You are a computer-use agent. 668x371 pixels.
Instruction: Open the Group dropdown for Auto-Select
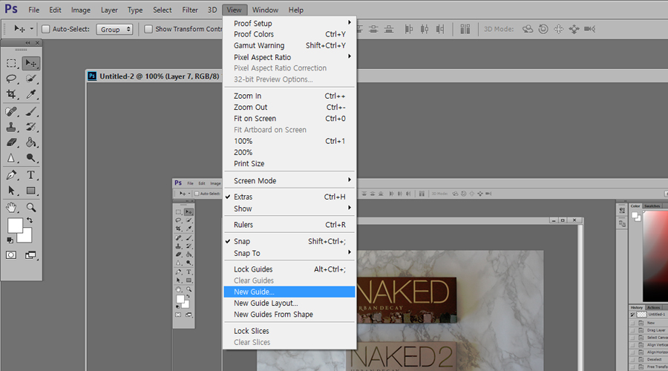coord(117,29)
